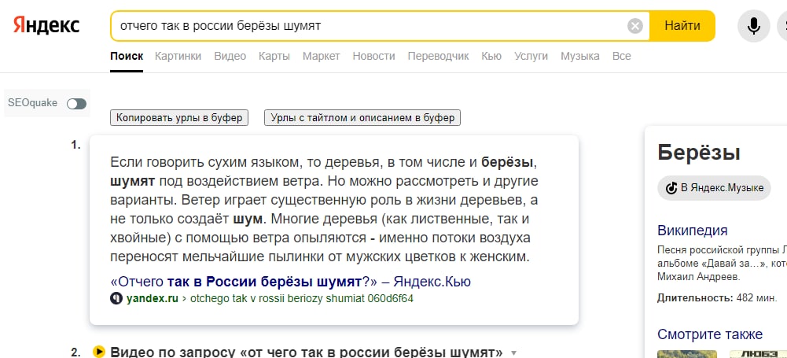Screen dimensions: 787x358
Task: Click Копировать урлы в буфер button
Action: click(179, 118)
